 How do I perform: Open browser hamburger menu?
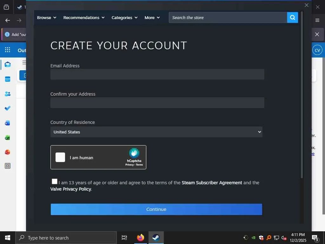tap(317, 20)
